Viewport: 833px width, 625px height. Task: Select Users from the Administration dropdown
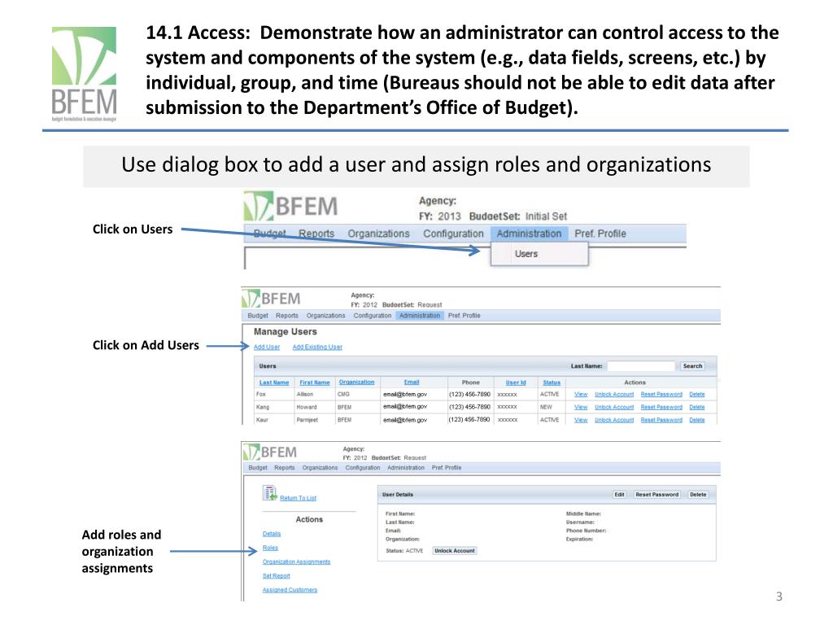[526, 254]
